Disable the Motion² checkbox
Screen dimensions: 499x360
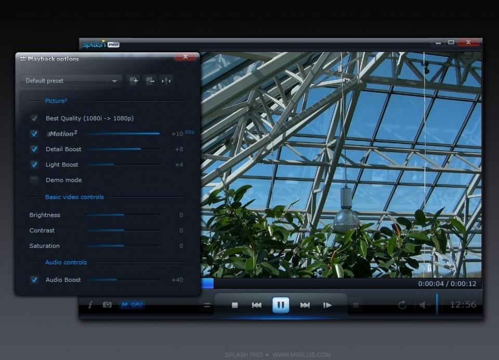[34, 134]
